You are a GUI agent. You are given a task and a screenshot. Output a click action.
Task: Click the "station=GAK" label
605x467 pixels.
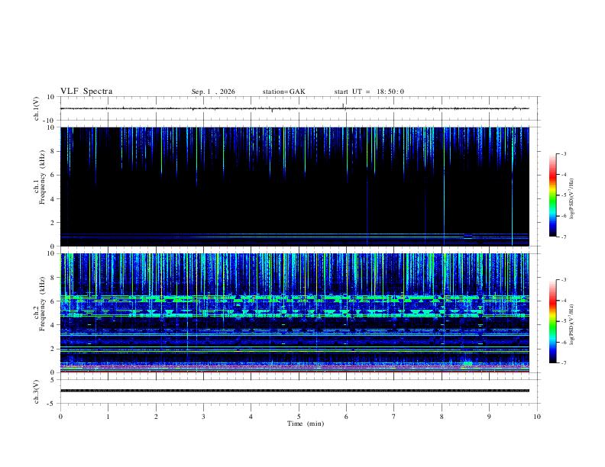tap(283, 92)
